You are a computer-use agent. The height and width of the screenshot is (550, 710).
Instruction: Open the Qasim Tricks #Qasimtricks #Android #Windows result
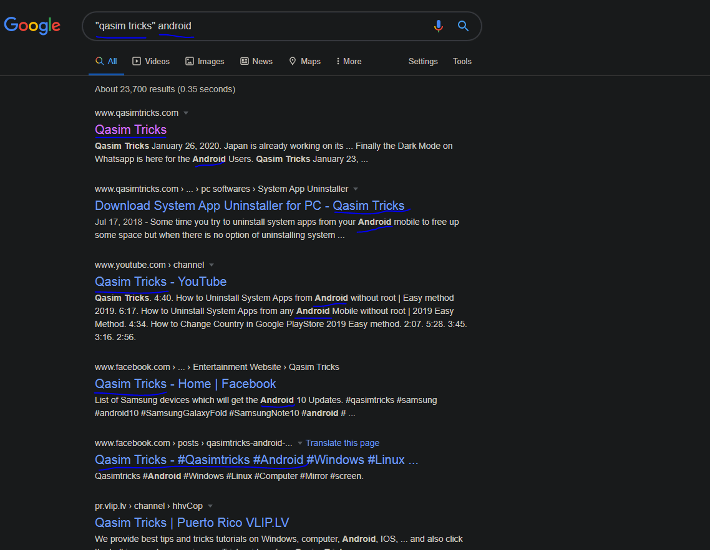tap(256, 460)
